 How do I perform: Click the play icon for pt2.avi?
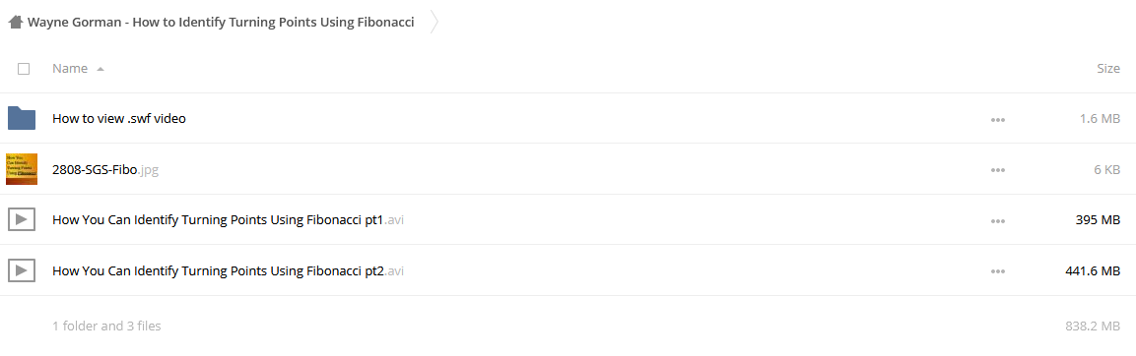(22, 269)
